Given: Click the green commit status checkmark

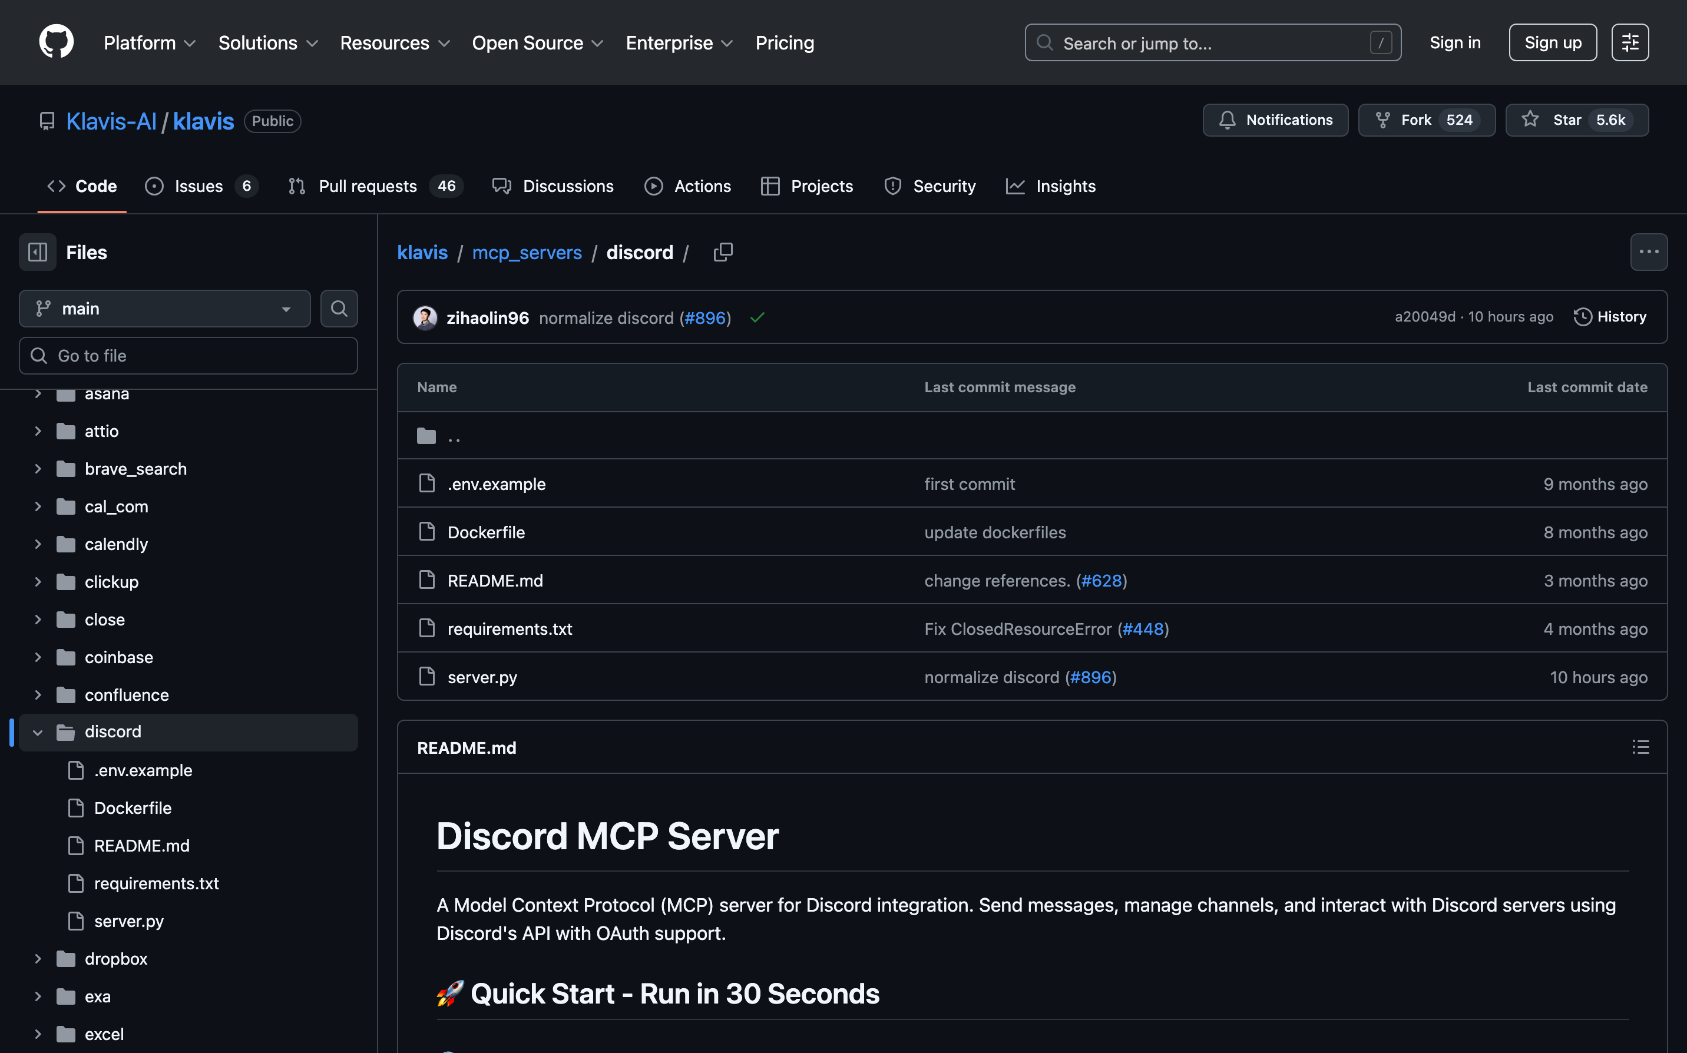Looking at the screenshot, I should 757,317.
